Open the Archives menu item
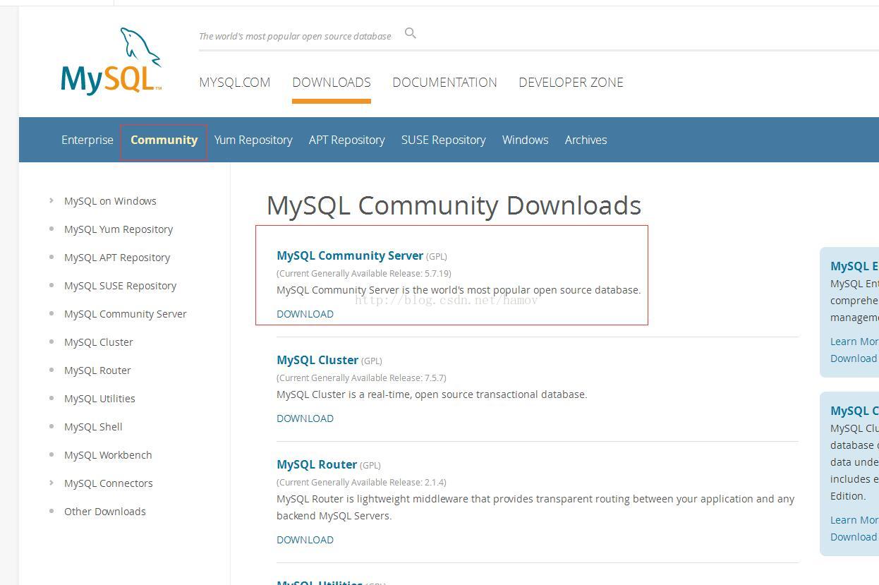 pyautogui.click(x=586, y=140)
